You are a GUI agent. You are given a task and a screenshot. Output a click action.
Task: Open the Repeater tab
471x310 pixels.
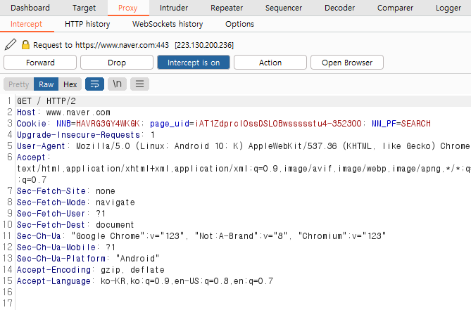[x=227, y=8]
